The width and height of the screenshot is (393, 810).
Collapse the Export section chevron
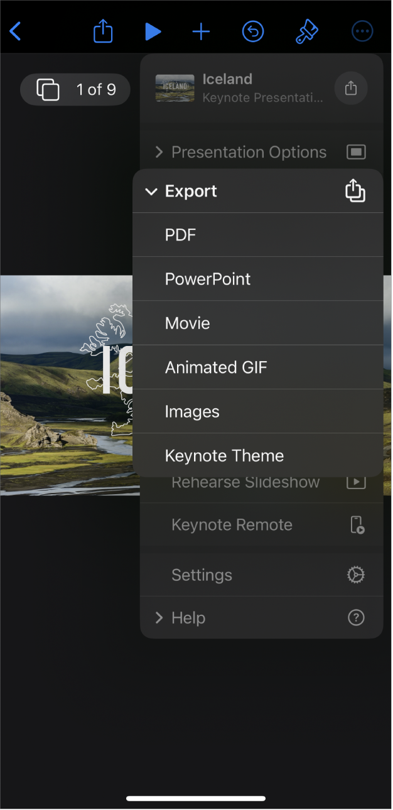click(151, 192)
